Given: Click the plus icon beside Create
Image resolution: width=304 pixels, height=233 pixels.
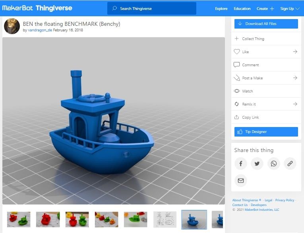Looking at the screenshot, I should pyautogui.click(x=272, y=9).
